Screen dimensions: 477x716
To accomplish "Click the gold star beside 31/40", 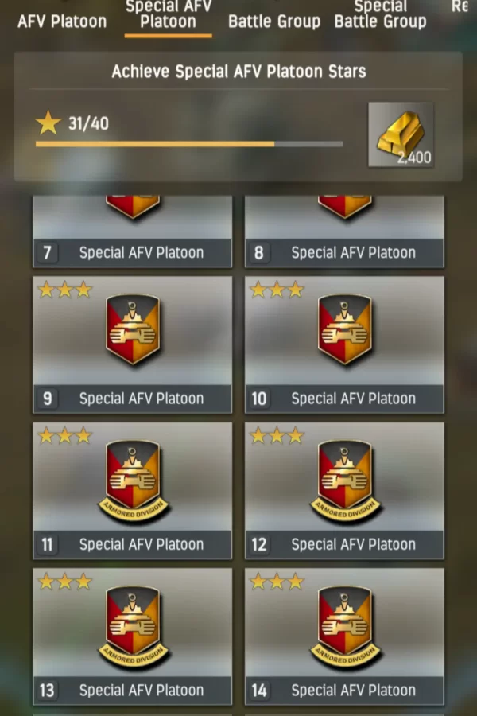I will click(x=48, y=123).
